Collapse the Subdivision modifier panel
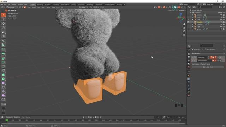 tap(193, 58)
